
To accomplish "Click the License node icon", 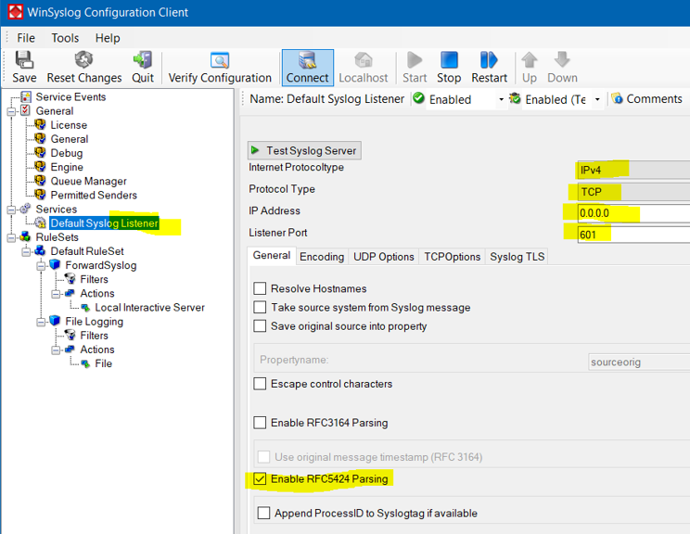I will point(40,125).
